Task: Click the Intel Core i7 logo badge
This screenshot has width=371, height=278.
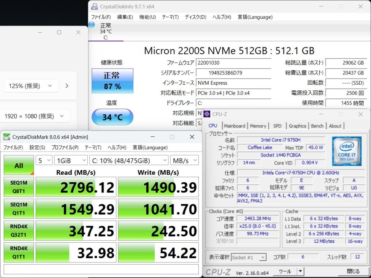Action: (x=346, y=151)
